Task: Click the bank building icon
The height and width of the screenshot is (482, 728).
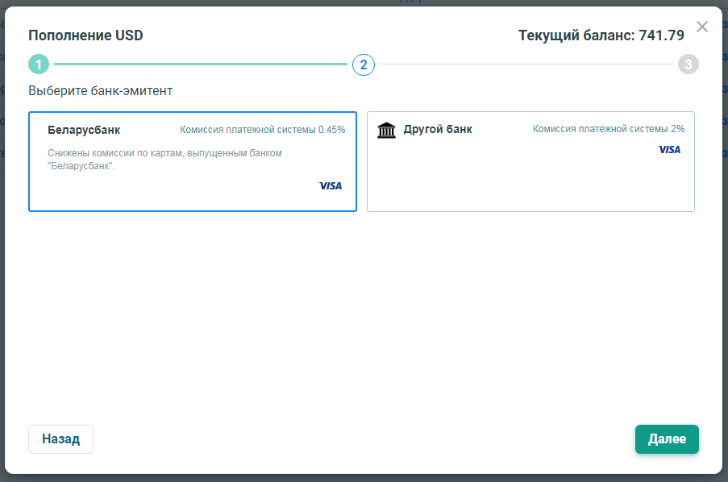Action: click(x=386, y=131)
